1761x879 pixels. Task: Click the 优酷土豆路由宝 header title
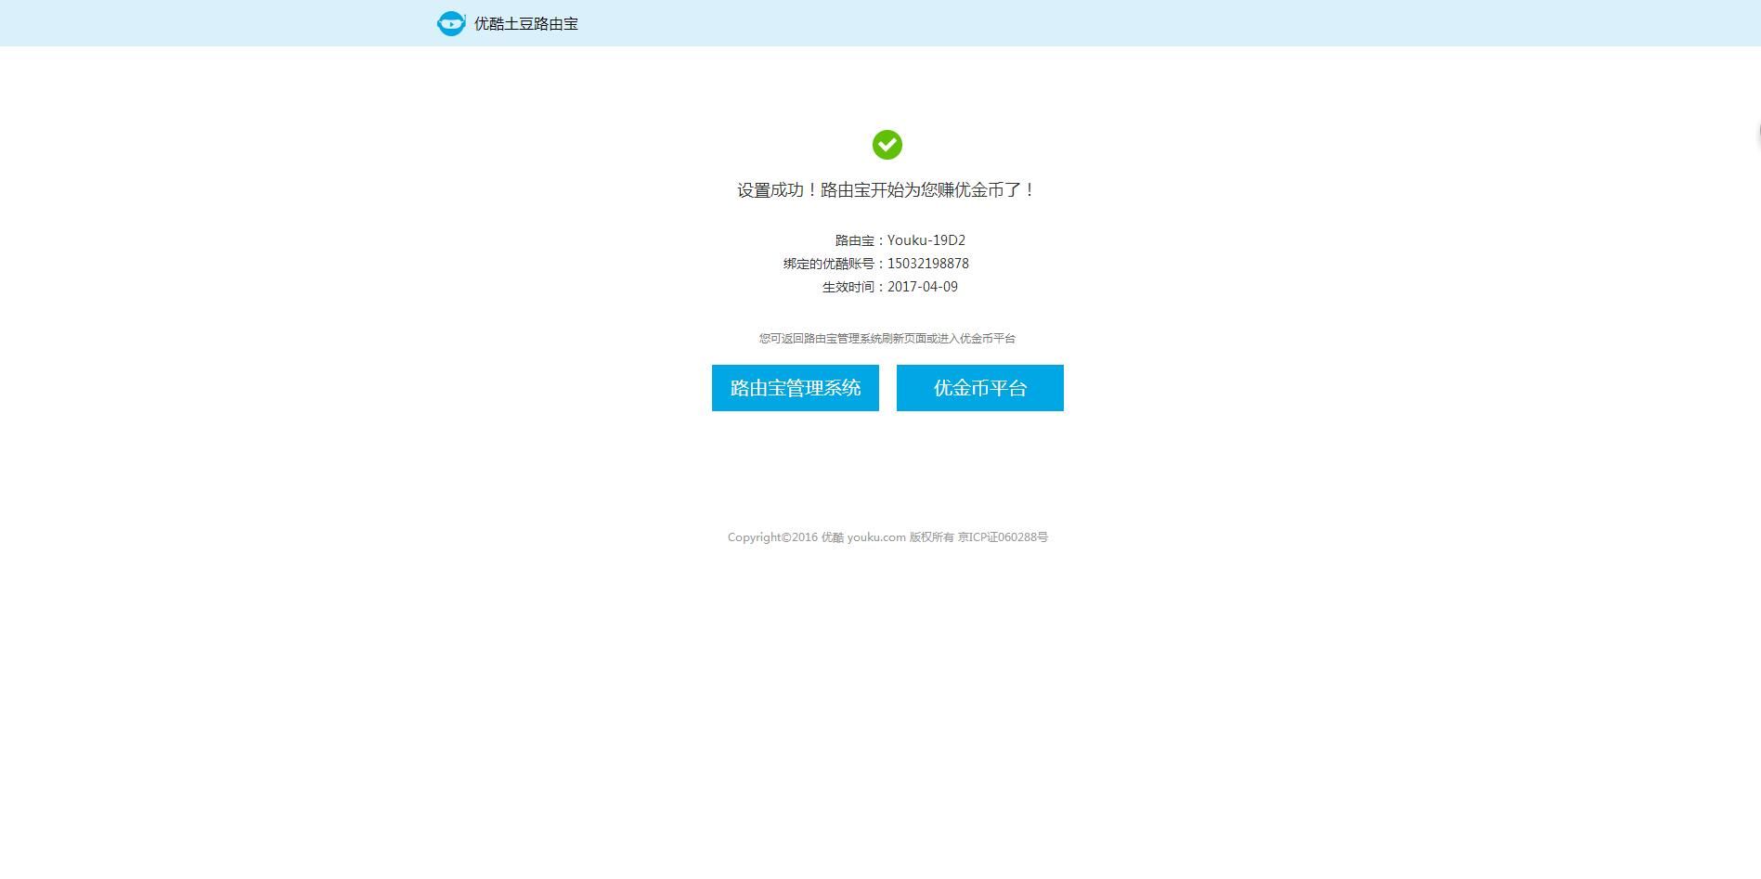point(526,24)
